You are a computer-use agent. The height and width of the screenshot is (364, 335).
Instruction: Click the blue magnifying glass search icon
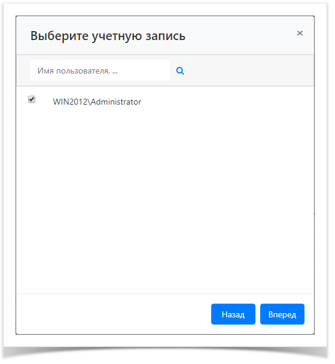[x=180, y=71]
